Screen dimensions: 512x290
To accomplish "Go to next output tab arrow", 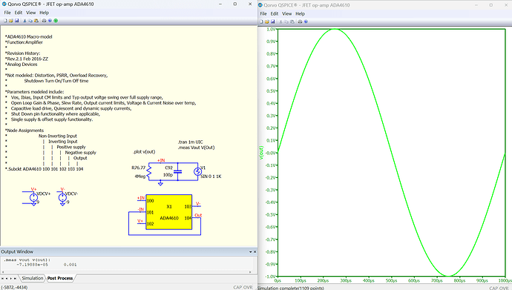I will pos(11,279).
